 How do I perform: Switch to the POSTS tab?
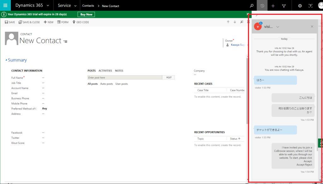click(x=92, y=71)
